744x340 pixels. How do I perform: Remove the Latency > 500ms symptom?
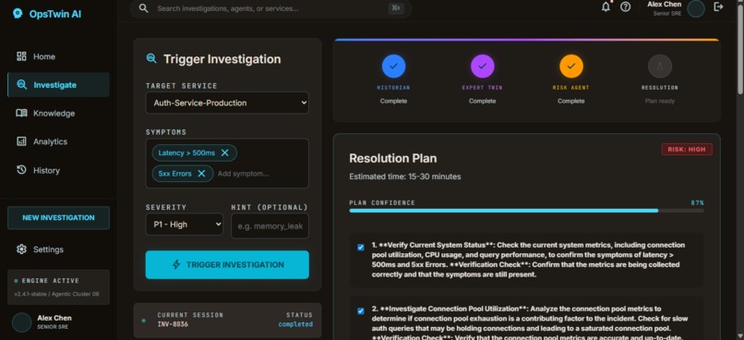pyautogui.click(x=225, y=152)
